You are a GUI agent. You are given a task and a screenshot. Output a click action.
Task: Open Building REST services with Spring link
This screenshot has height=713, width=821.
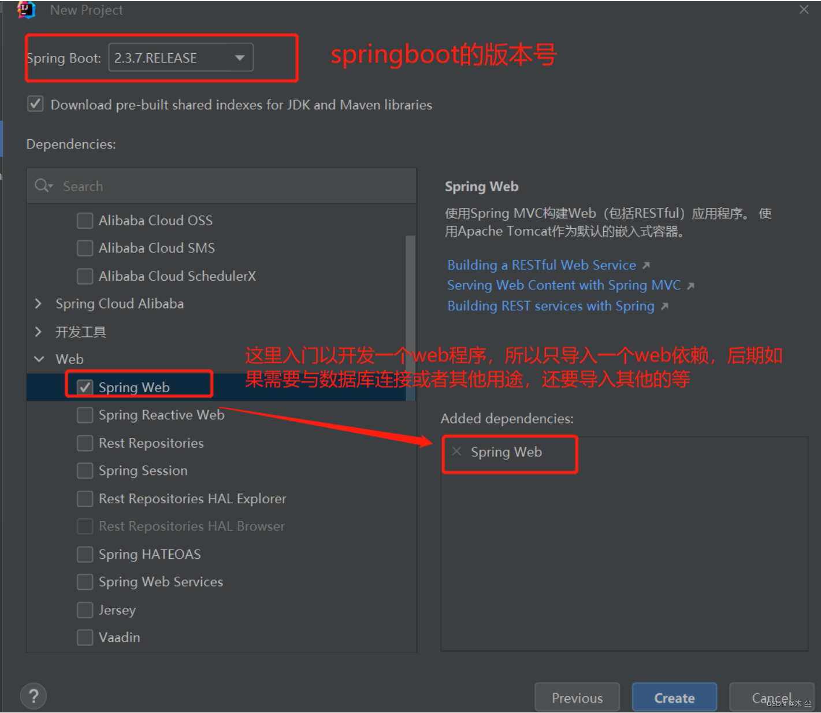551,306
